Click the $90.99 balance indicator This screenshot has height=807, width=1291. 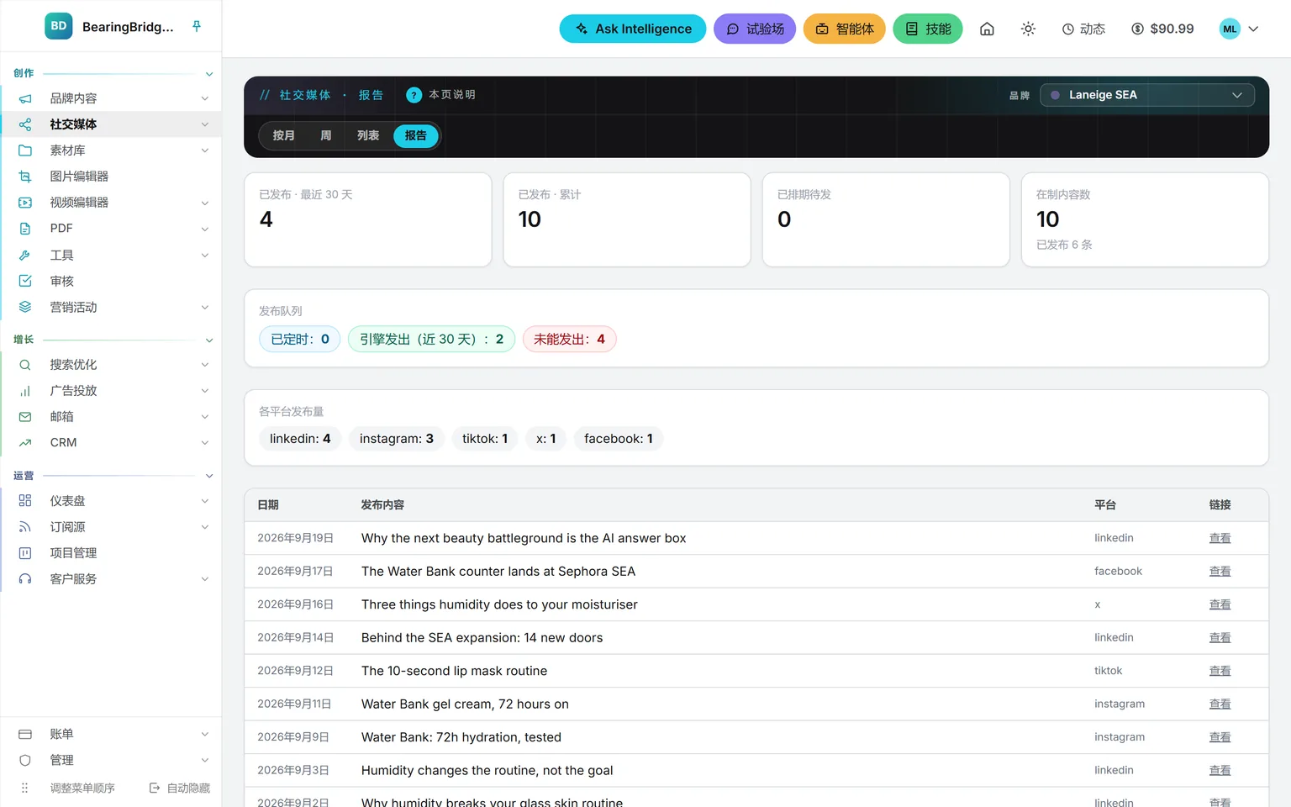tap(1162, 29)
